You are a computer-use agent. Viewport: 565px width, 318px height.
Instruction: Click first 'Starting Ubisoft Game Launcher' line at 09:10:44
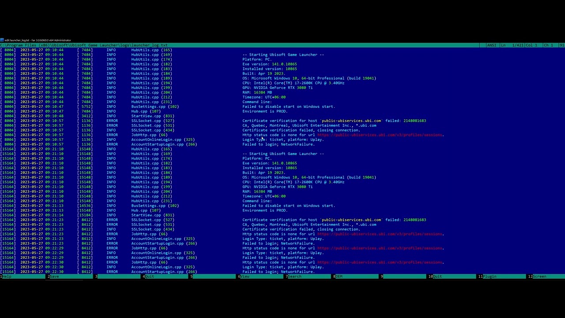pos(283,55)
